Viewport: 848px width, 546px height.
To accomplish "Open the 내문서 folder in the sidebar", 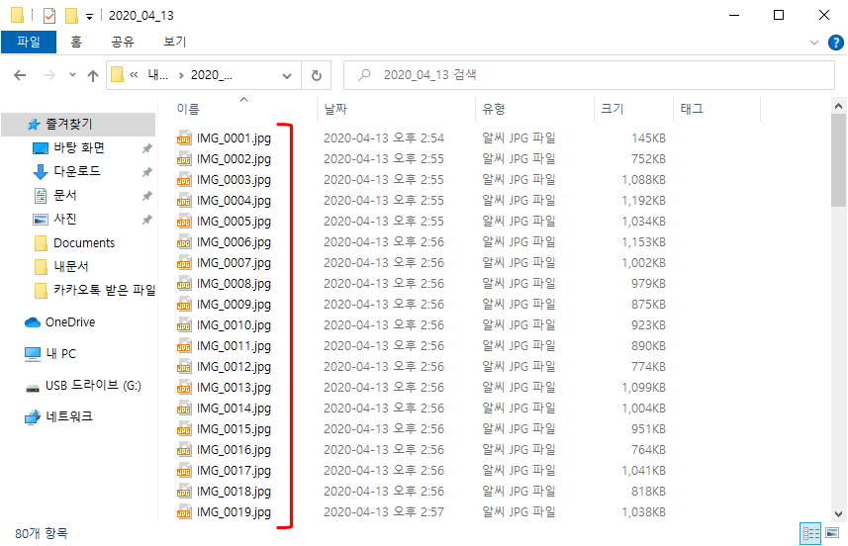I will pyautogui.click(x=71, y=266).
